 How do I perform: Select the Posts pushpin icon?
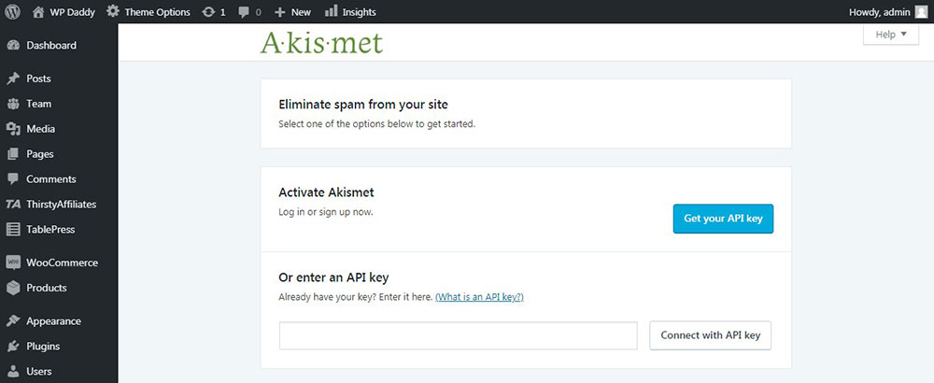[x=12, y=78]
